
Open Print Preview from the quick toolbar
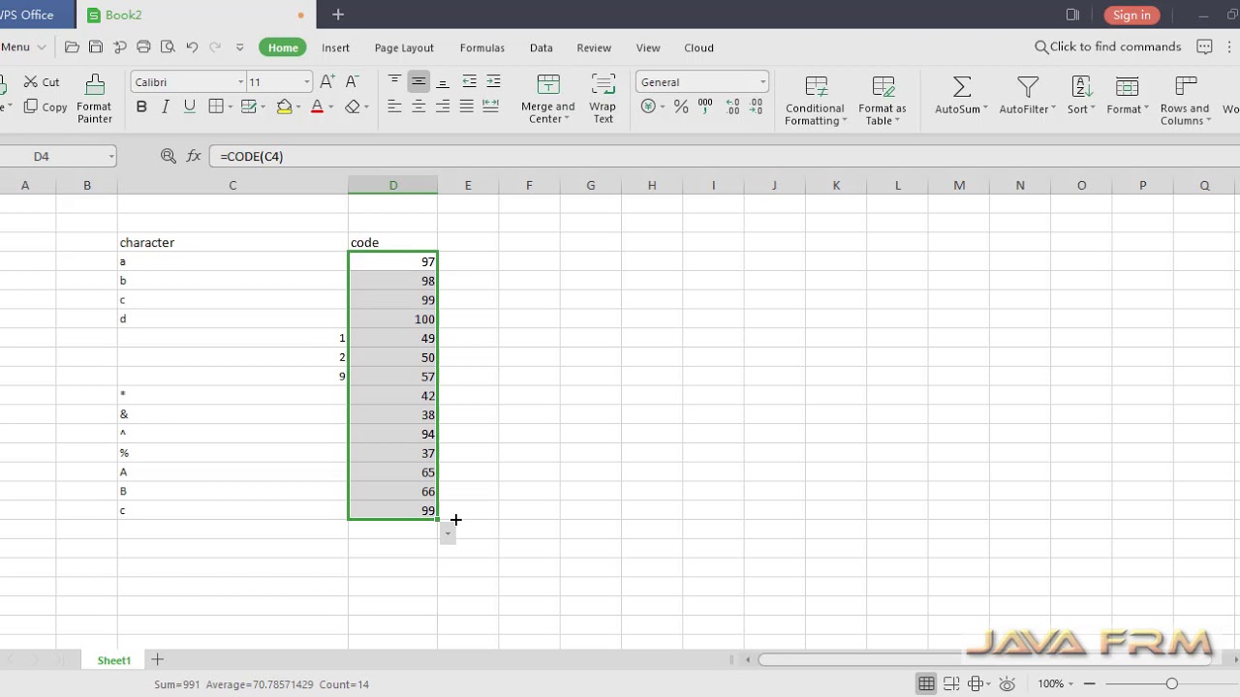[168, 47]
